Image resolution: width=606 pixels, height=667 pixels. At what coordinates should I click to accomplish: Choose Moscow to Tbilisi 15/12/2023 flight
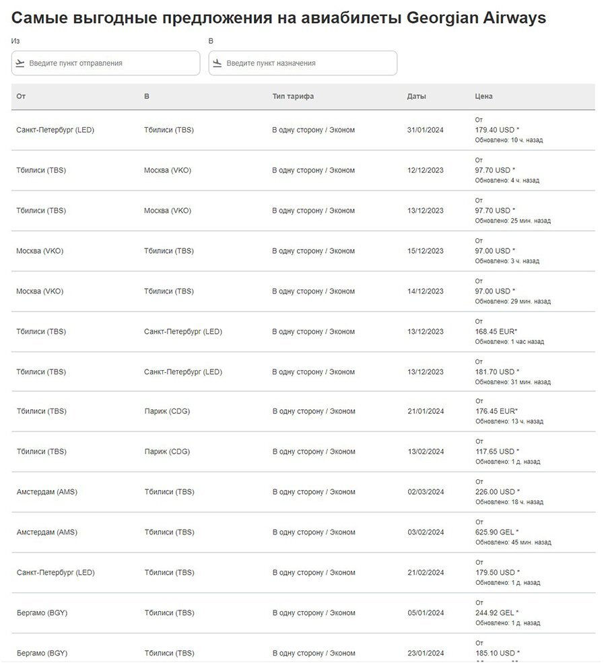pos(303,251)
